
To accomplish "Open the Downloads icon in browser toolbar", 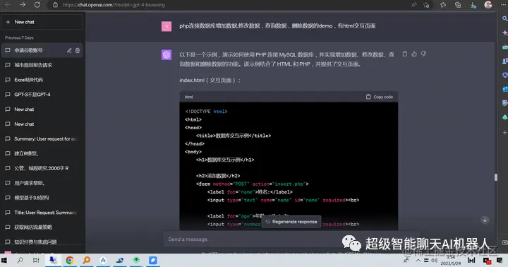I will tap(473, 5).
